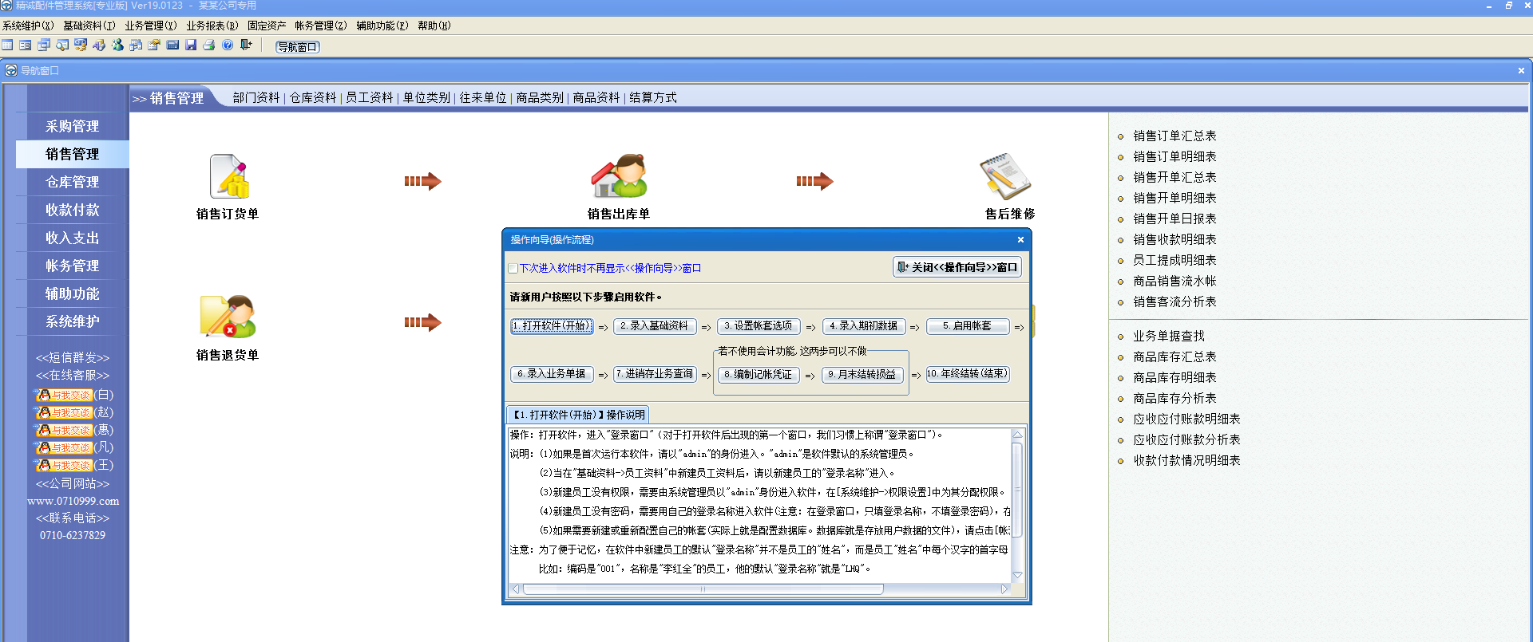This screenshot has width=1533, height=642.
Task: Switch to 采购管理 in sidebar
Action: [73, 126]
